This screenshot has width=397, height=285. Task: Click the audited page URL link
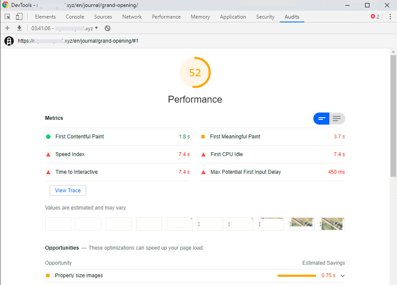click(x=78, y=41)
